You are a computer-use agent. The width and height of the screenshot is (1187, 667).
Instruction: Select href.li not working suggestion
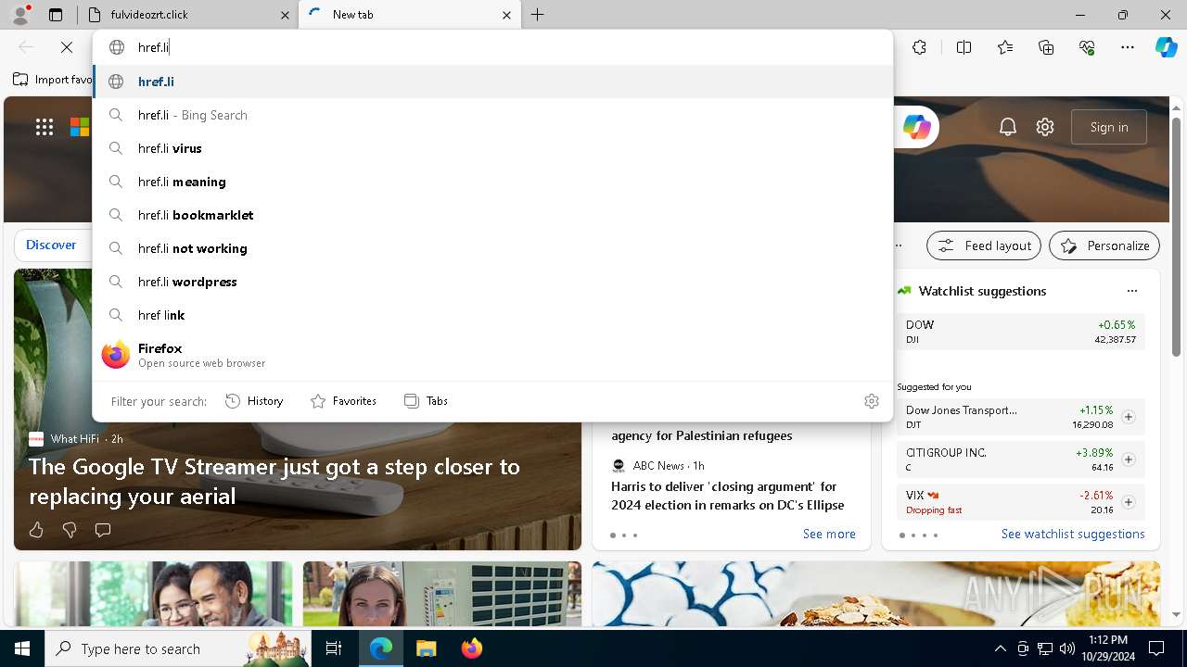pyautogui.click(x=493, y=248)
